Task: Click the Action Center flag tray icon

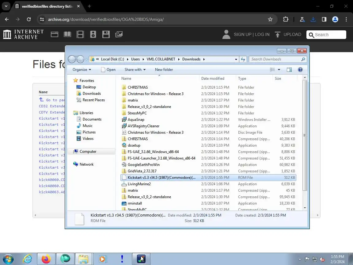Action: (307, 259)
